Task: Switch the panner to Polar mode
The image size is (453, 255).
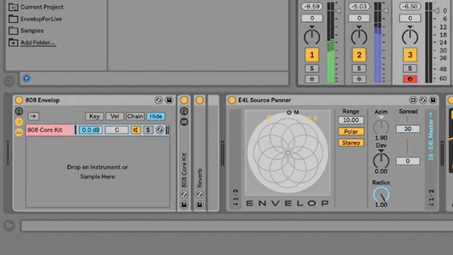Action: point(350,132)
